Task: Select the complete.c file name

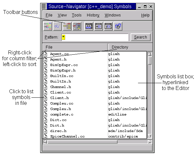Action: (x=62, y=115)
